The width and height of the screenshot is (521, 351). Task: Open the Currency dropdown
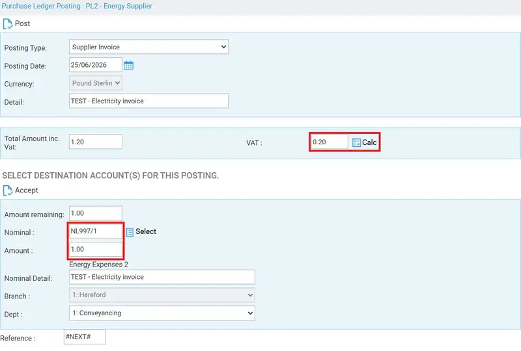(x=95, y=83)
